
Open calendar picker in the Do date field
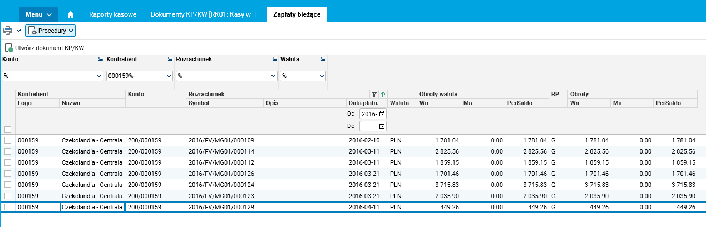[382, 126]
